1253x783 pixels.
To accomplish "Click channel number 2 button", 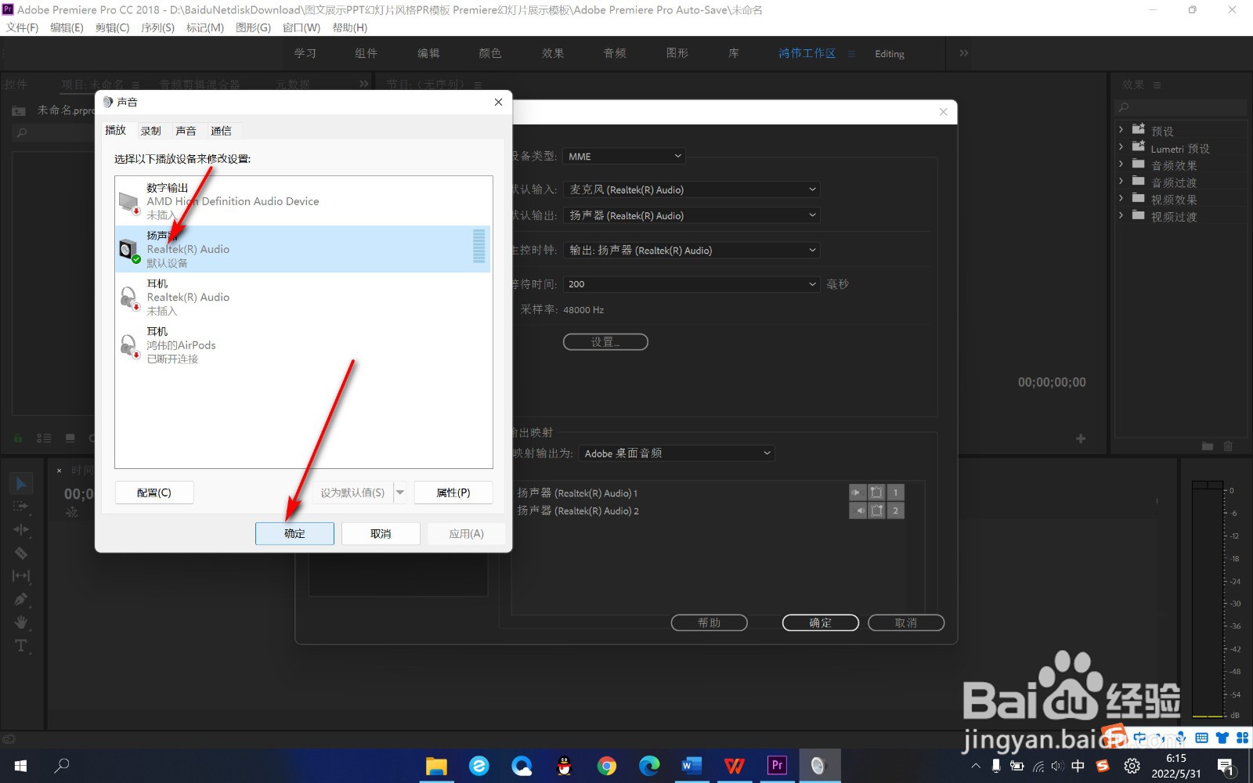I will pos(896,511).
